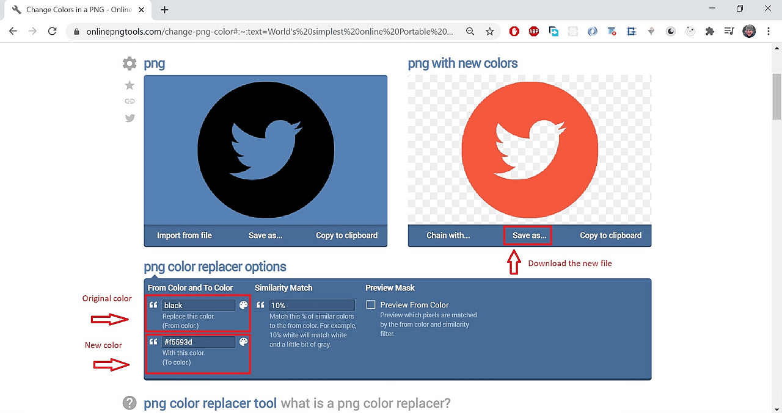This screenshot has height=413, width=782.
Task: Click Chain with... button
Action: click(448, 235)
